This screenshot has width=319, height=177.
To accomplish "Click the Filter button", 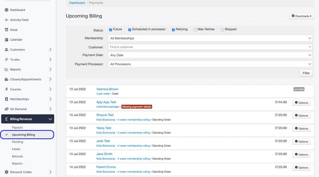I will (306, 73).
